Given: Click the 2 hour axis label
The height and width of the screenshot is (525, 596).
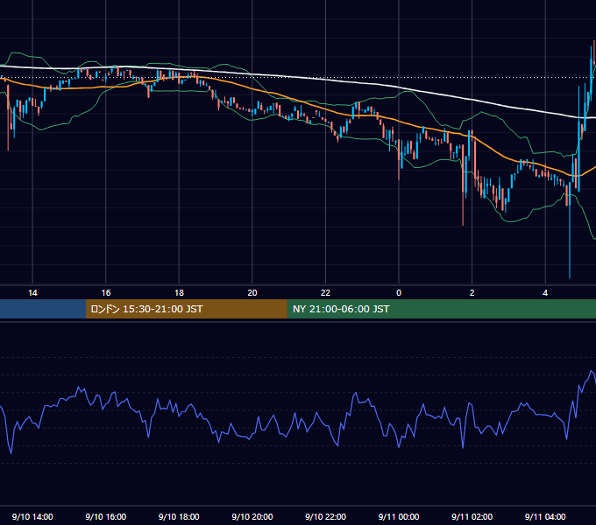Looking at the screenshot, I should coord(472,293).
